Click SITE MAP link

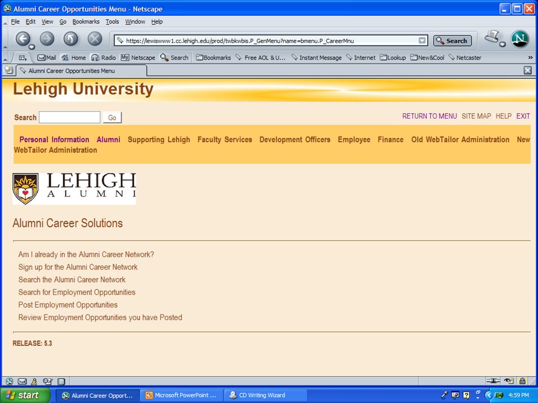[476, 116]
